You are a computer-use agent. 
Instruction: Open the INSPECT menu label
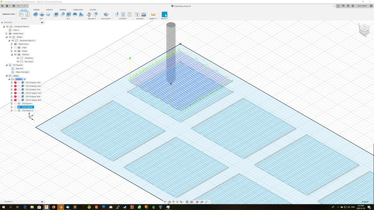(x=153, y=19)
